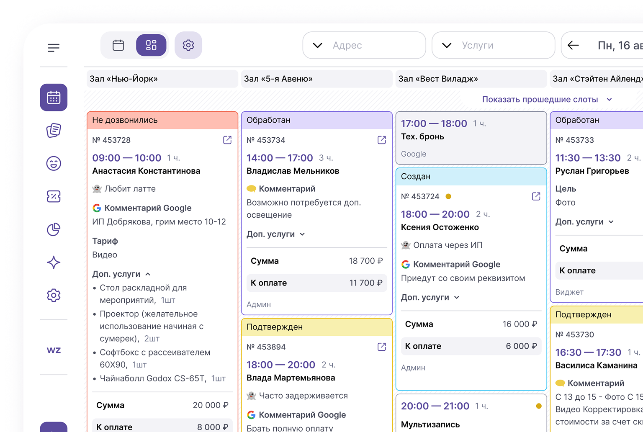Select Зал «Вест Виладж» column header
Screen dimensions: 643x432
pyautogui.click(x=471, y=79)
